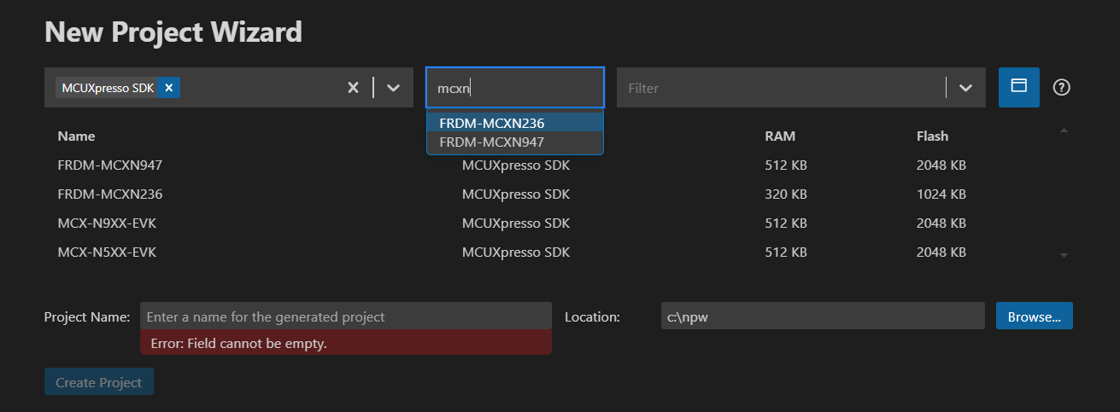Select FRDM-MCXN947 from suggestion list
1120x412 pixels.
tap(491, 142)
